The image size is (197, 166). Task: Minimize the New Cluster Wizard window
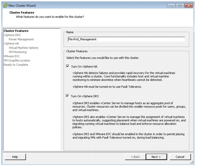pos(171,6)
